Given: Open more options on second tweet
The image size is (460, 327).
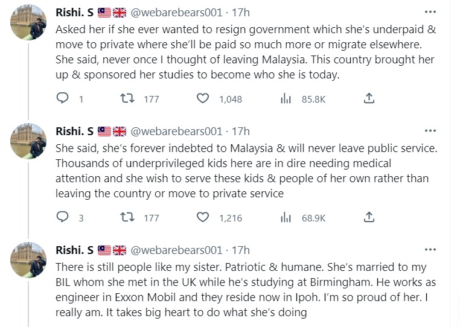Looking at the screenshot, I should pos(430,131).
